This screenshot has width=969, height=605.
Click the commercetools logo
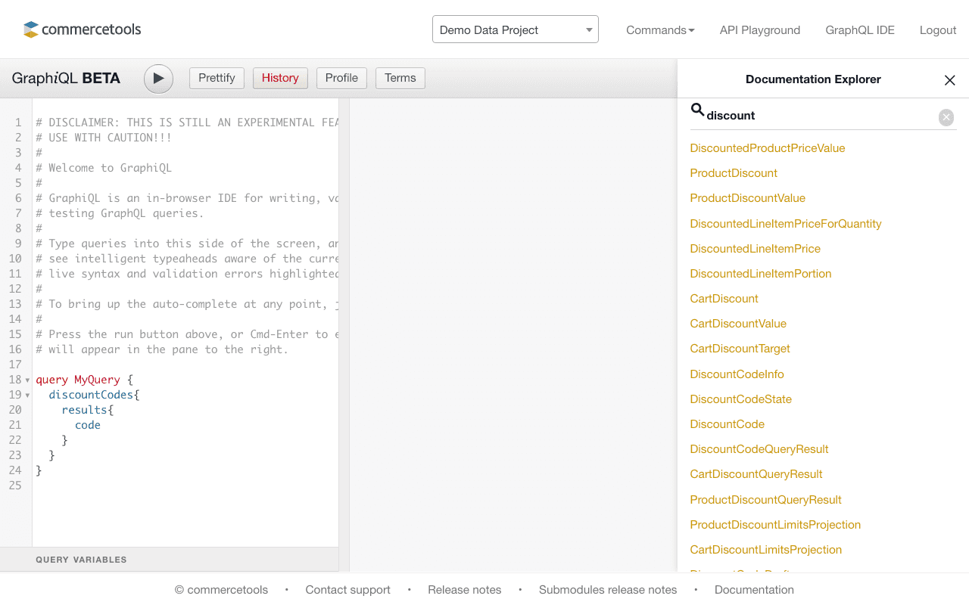(83, 29)
